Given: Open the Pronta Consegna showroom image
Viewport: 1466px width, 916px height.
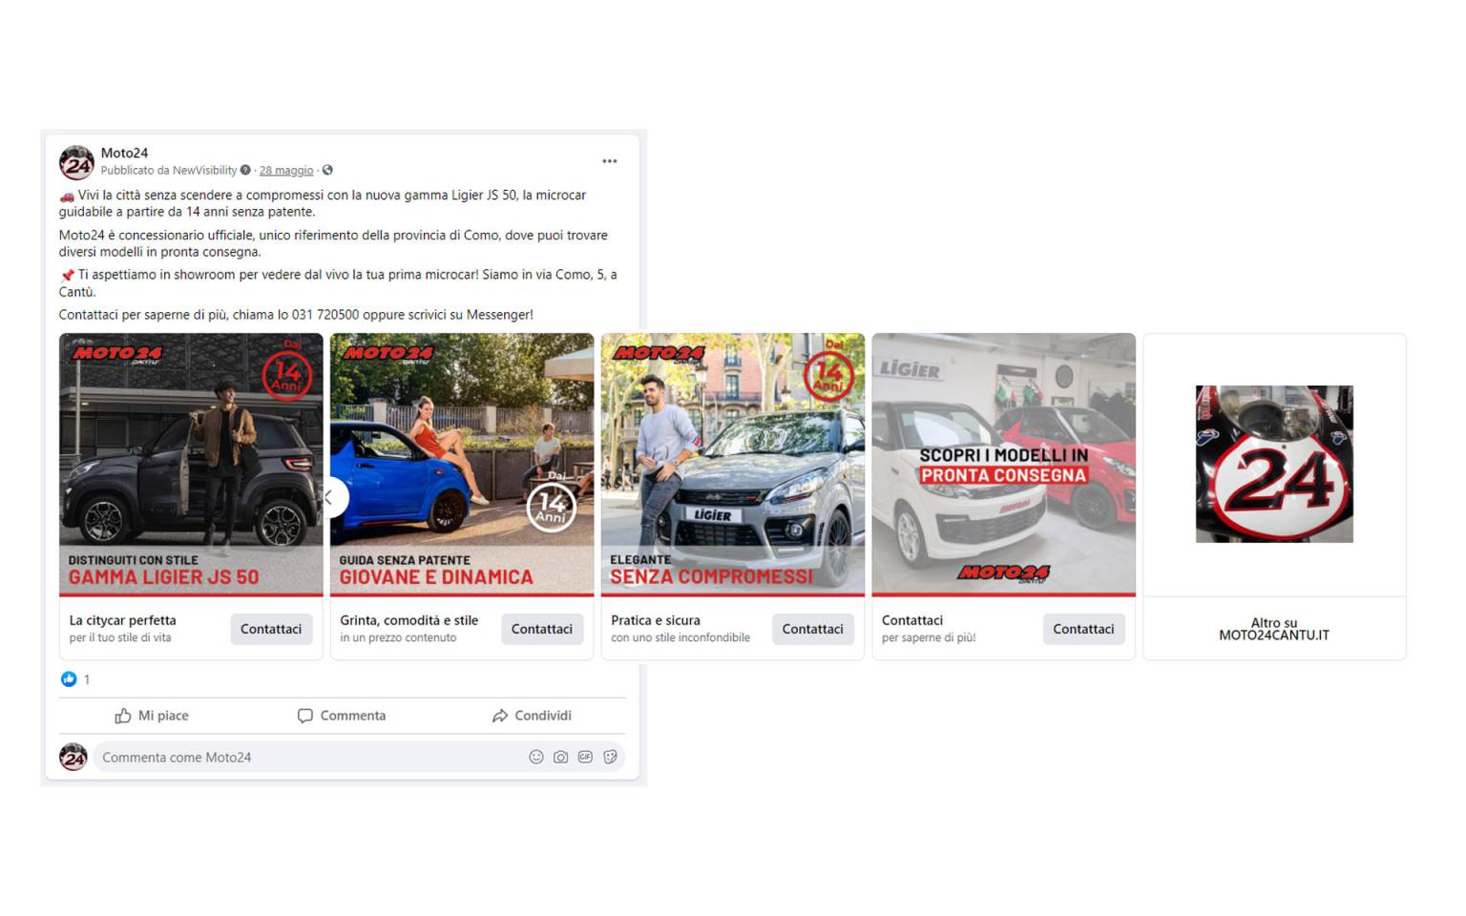Looking at the screenshot, I should 1004,465.
